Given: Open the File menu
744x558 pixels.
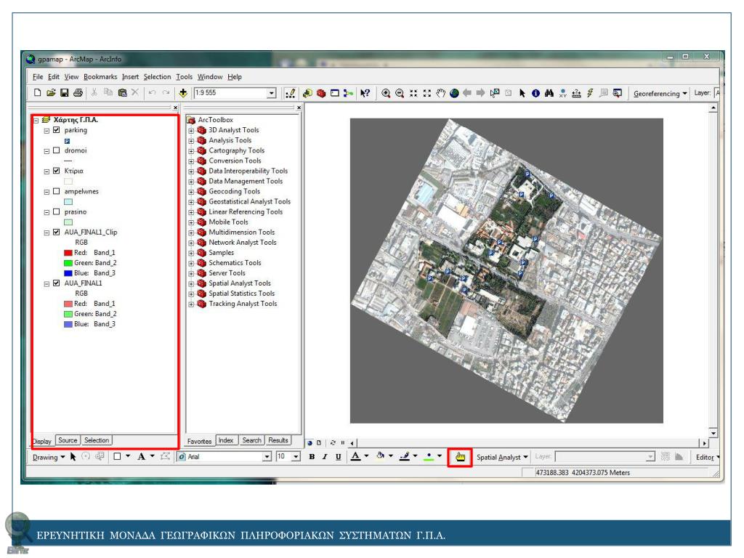Looking at the screenshot, I should click(x=38, y=77).
